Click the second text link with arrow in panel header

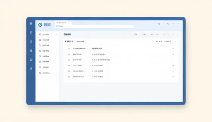168,41
